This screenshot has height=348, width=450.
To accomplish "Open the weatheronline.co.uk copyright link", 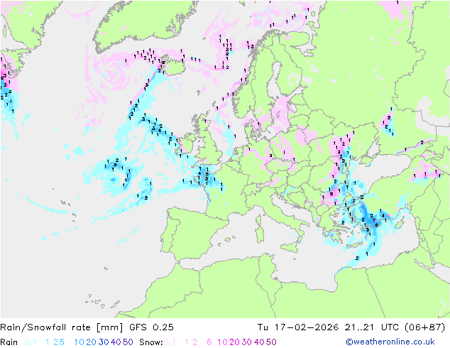I will point(390,342).
